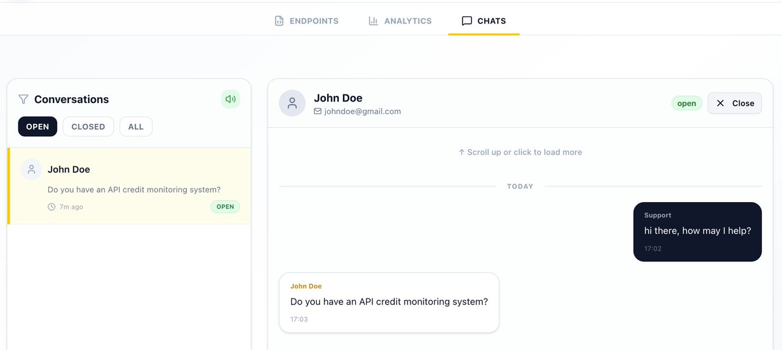Filter conversations by Closed
The height and width of the screenshot is (350, 782).
(x=88, y=126)
